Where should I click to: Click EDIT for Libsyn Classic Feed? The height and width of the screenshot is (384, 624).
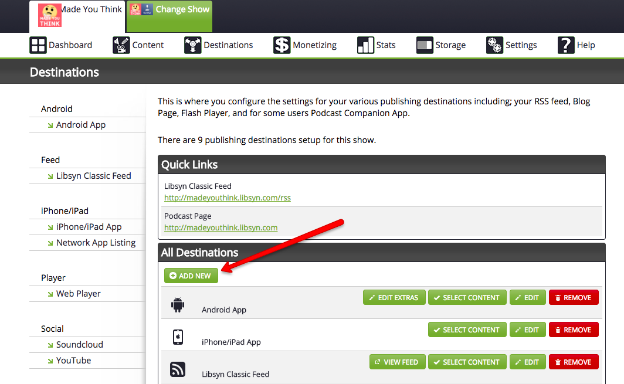(528, 362)
